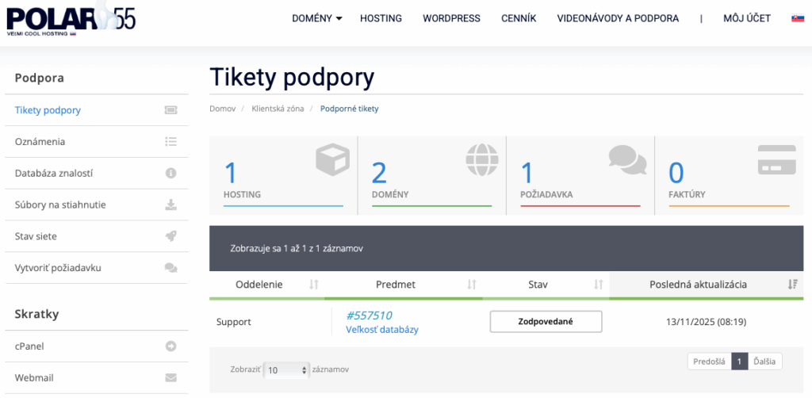Open the cPanel shortcut

97,346
